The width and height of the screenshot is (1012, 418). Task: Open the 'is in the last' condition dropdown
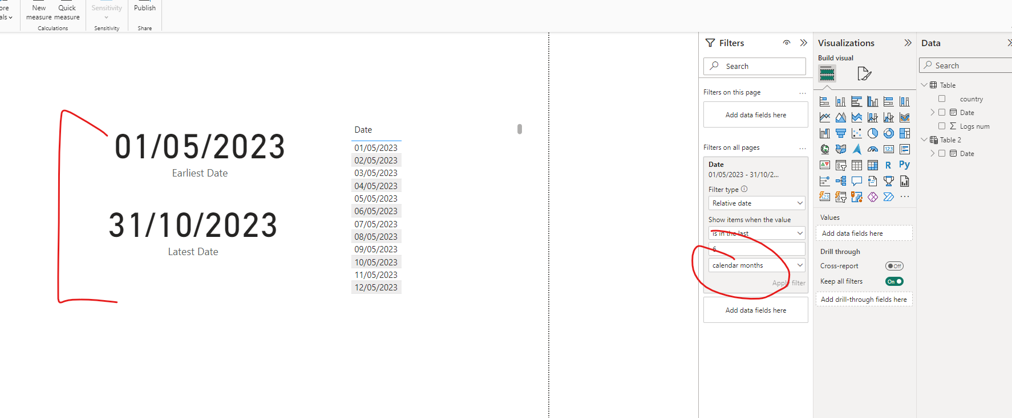coord(757,233)
